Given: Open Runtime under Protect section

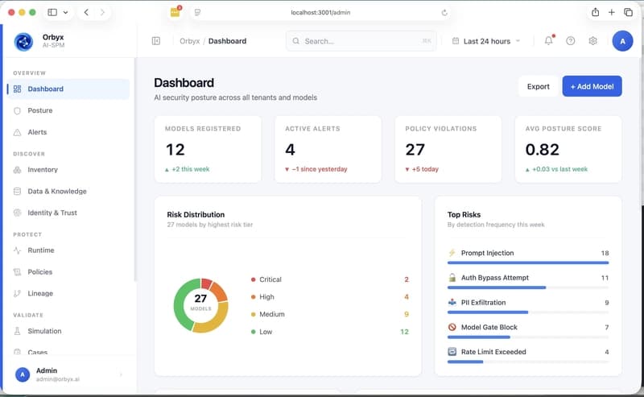Looking at the screenshot, I should click(41, 250).
